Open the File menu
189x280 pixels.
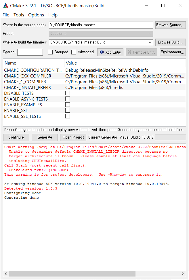click(x=6, y=15)
